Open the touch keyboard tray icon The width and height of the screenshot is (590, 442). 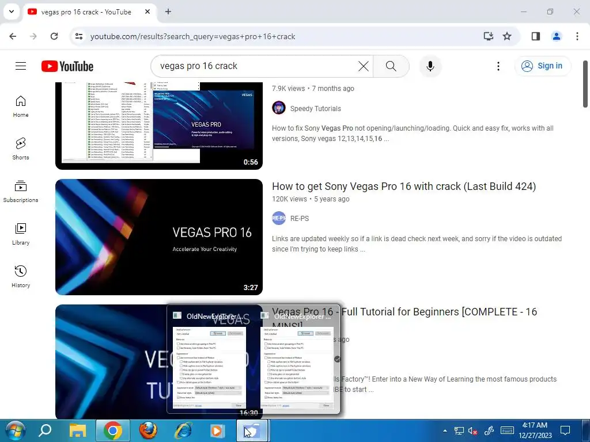point(507,430)
